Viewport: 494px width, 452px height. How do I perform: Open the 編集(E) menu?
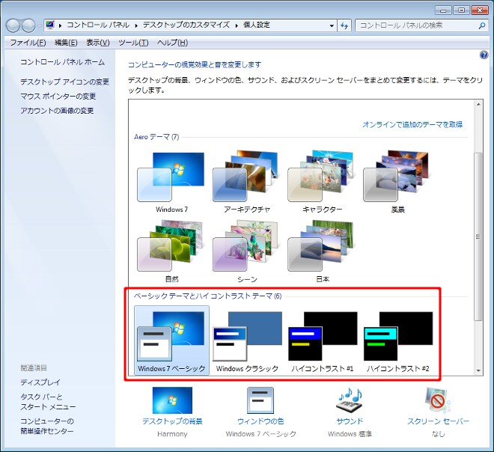66,43
